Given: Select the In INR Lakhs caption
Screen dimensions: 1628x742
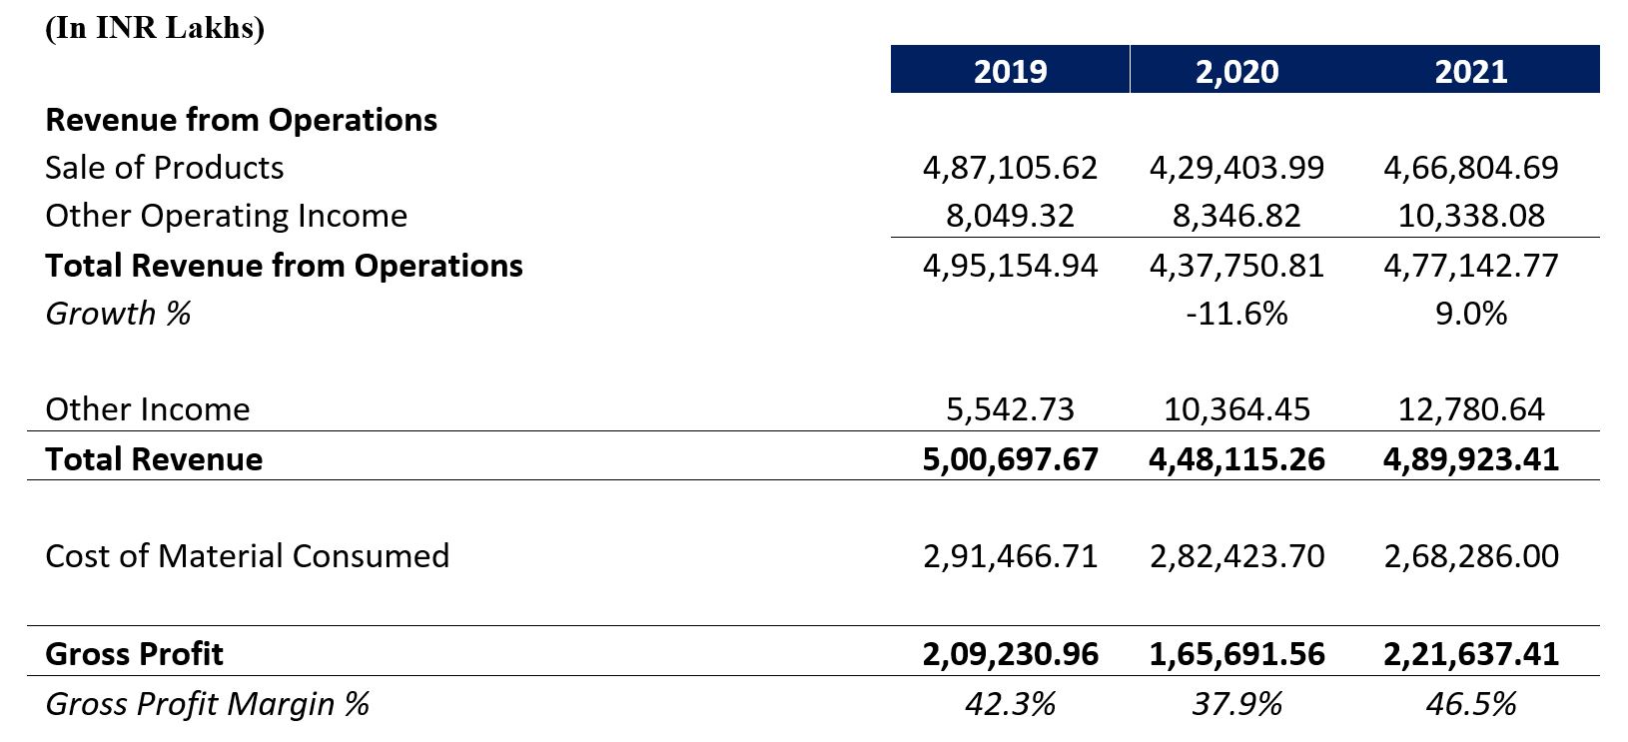Looking at the screenshot, I should tap(155, 27).
